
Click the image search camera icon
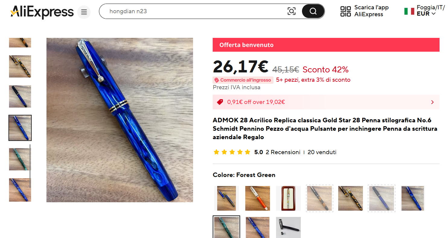click(x=291, y=11)
